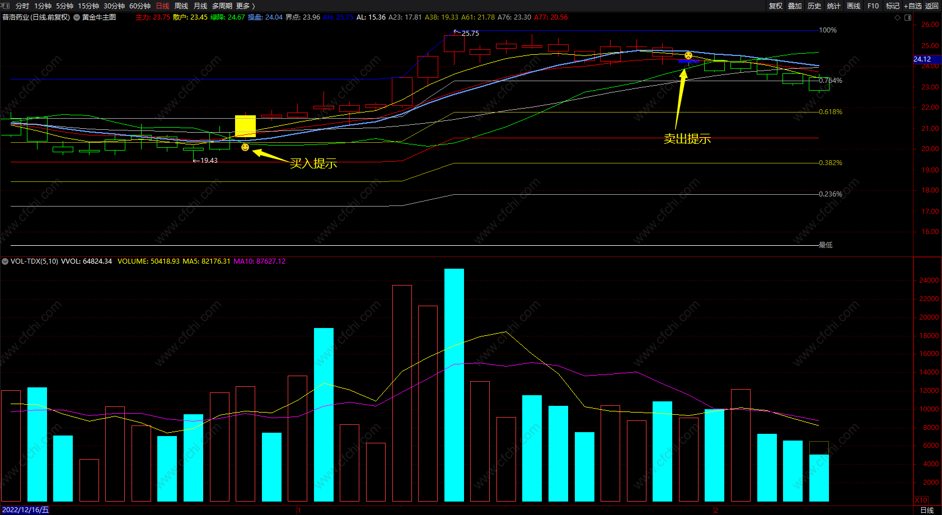Viewport: 942px width, 515px height.
Task: Switch to the 分时 intraday view
Action: [22, 6]
